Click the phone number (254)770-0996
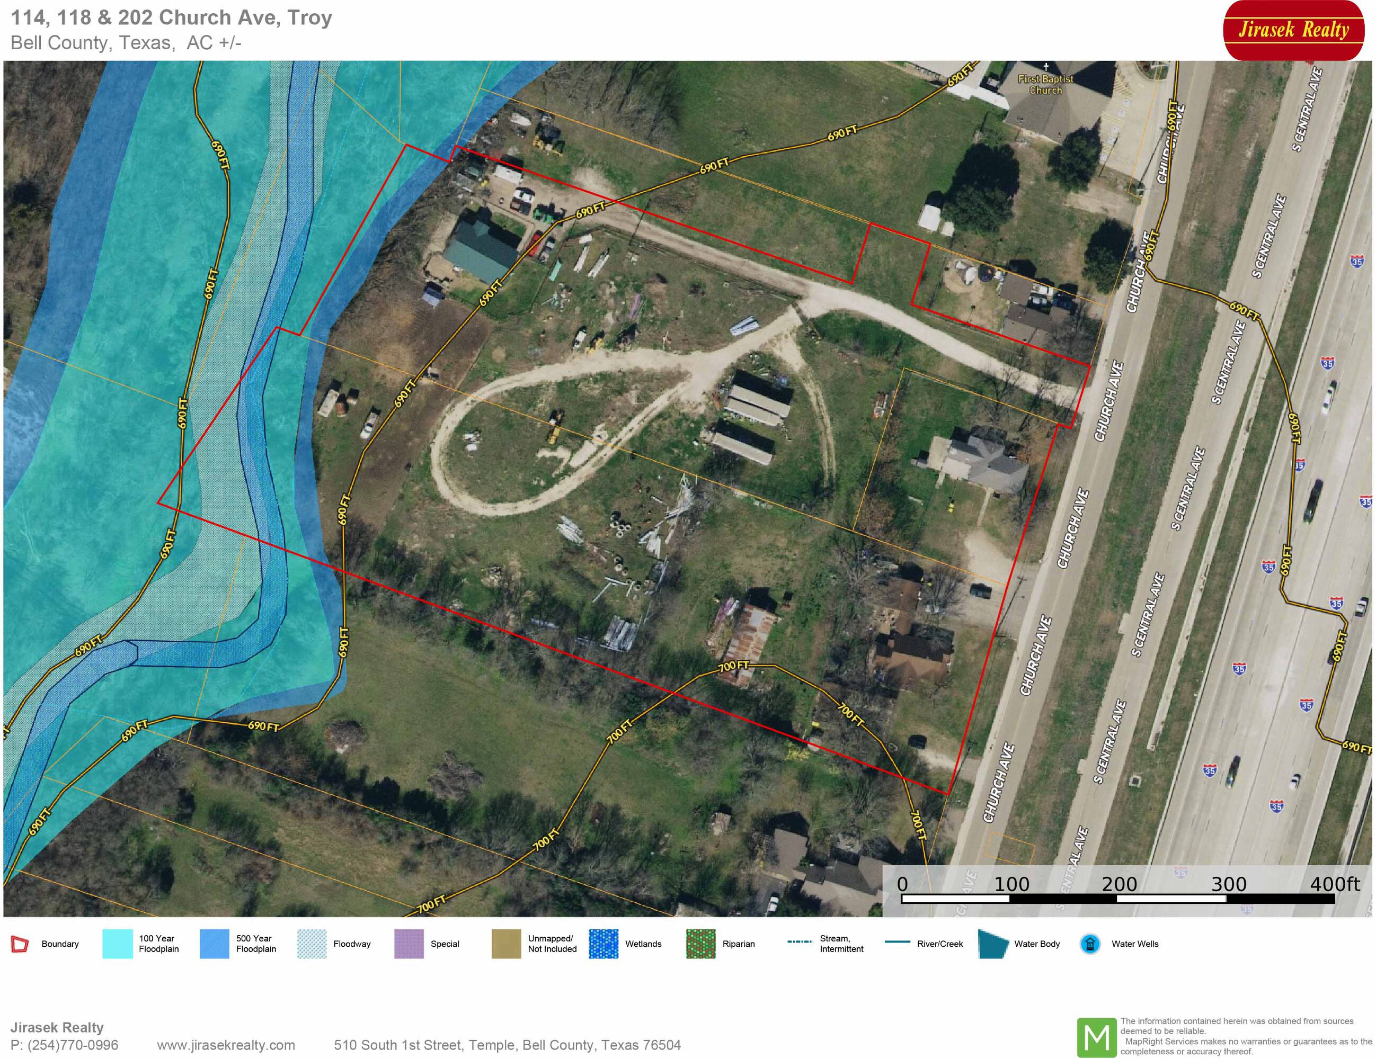The image size is (1376, 1059). [73, 1045]
